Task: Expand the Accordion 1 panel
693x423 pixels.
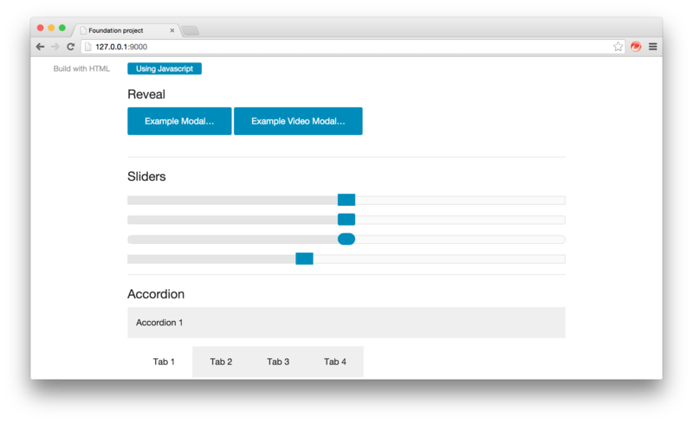Action: [346, 323]
